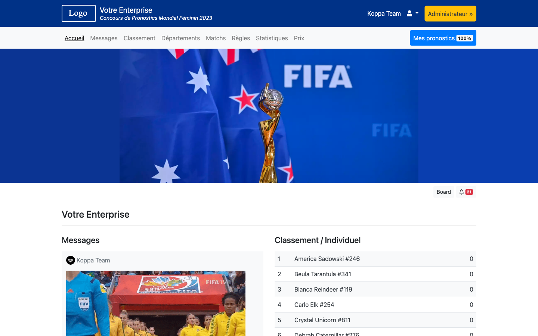Click Koppa Team author in message card

click(93, 260)
